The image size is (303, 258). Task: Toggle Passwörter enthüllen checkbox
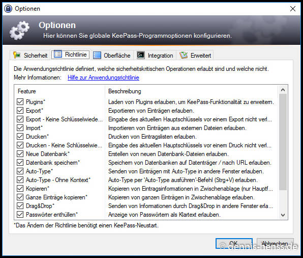pyautogui.click(x=20, y=214)
